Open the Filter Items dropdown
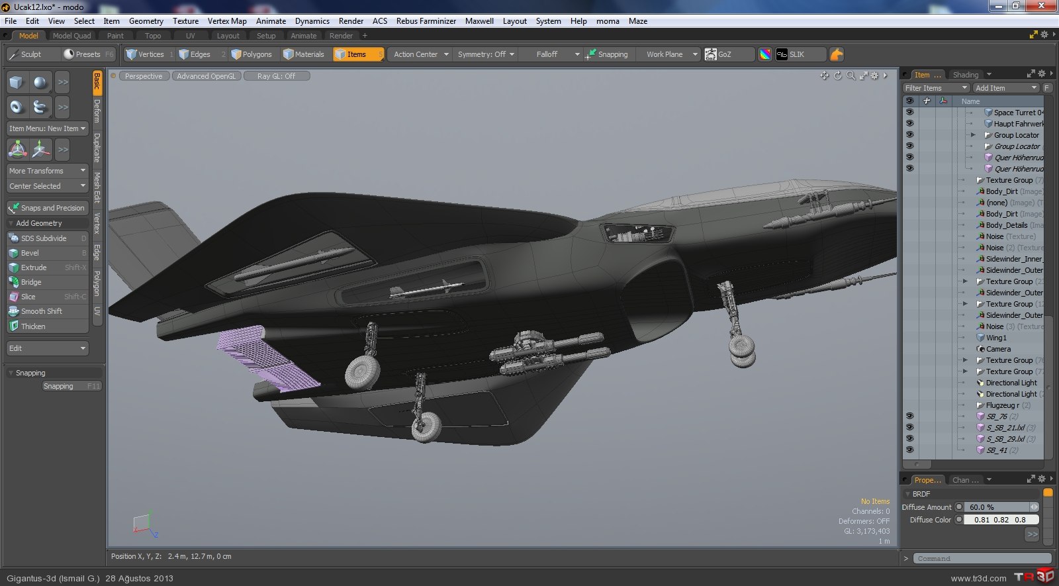Screen dimensions: 1059x586 tap(936, 88)
